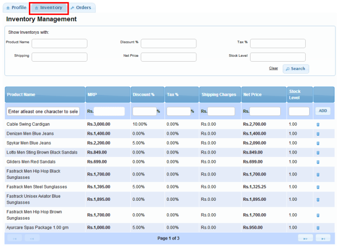337x246 pixels.
Task: Click the Search button
Action: [296, 69]
